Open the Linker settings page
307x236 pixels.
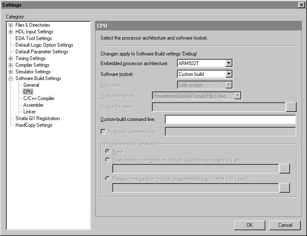(29, 112)
